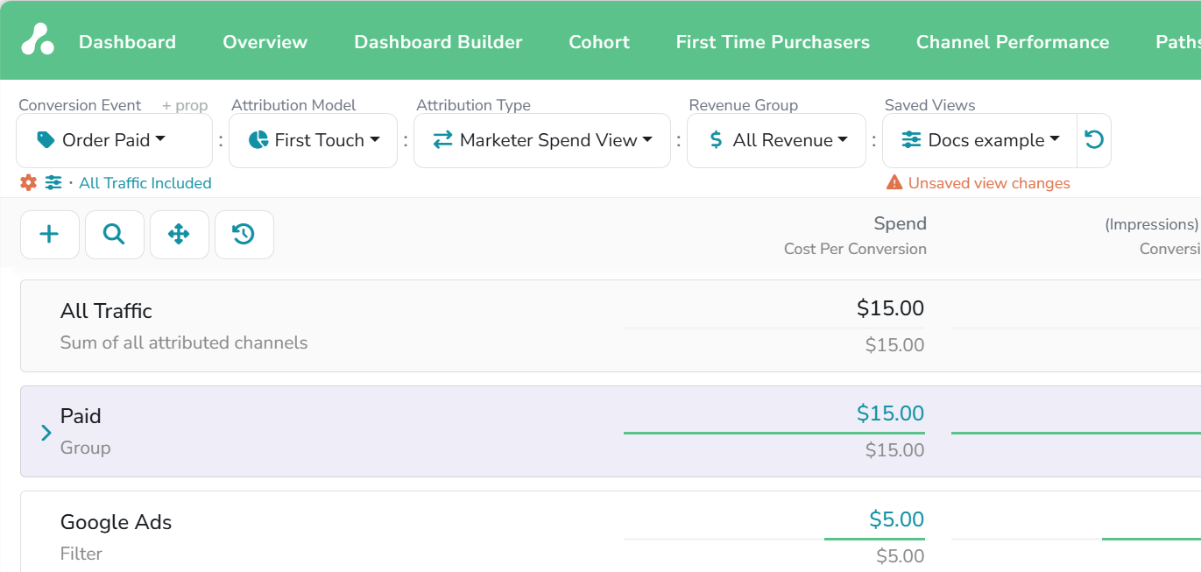Image resolution: width=1201 pixels, height=572 pixels.
Task: Click the plus add button
Action: 50,235
